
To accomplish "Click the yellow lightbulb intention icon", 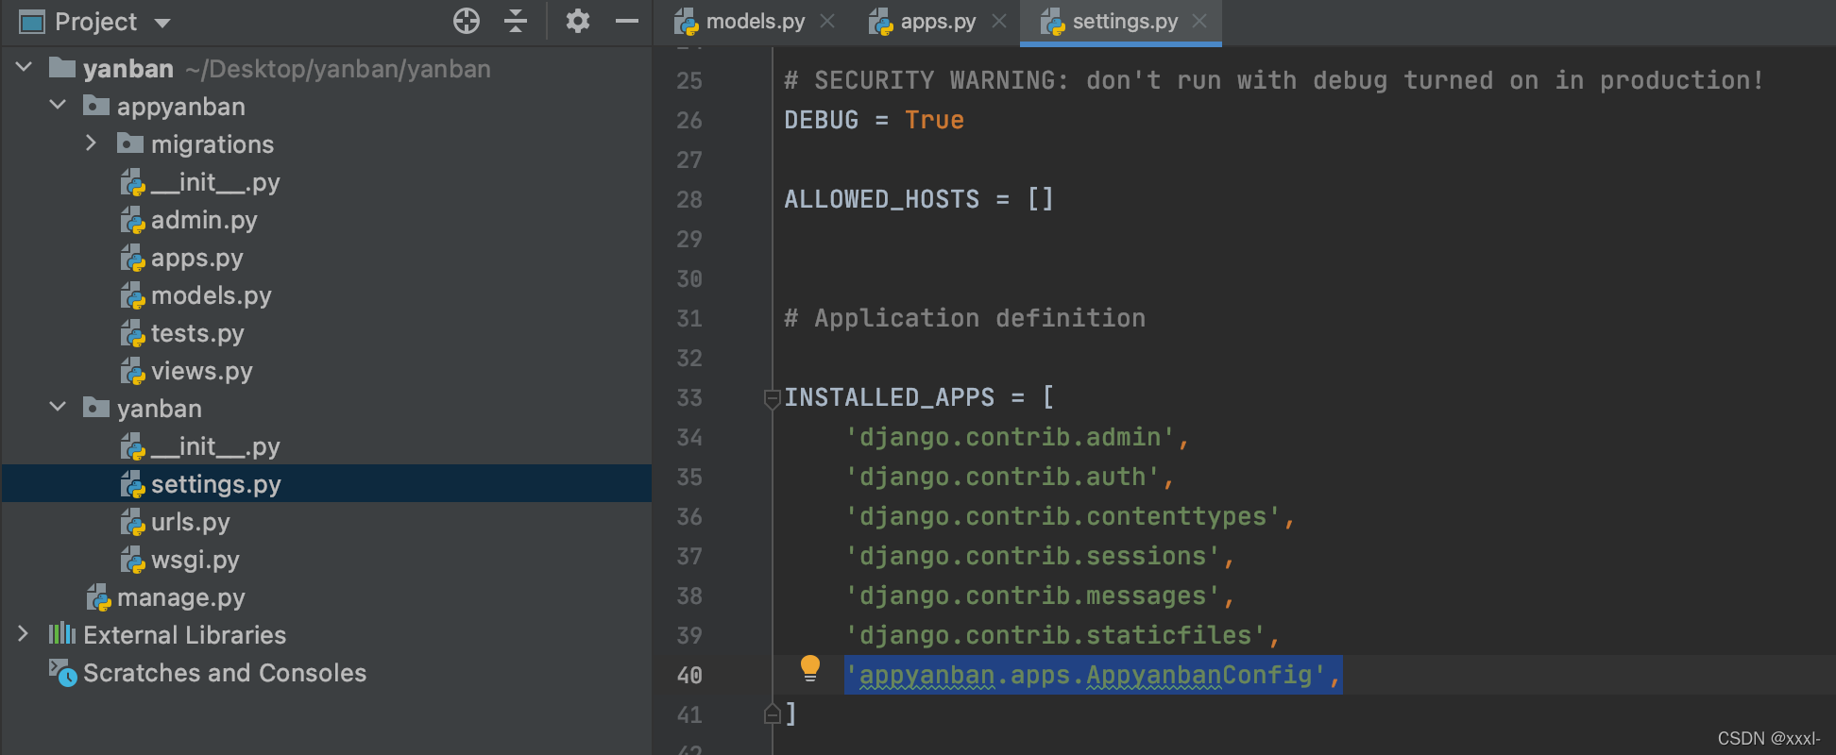I will click(810, 668).
